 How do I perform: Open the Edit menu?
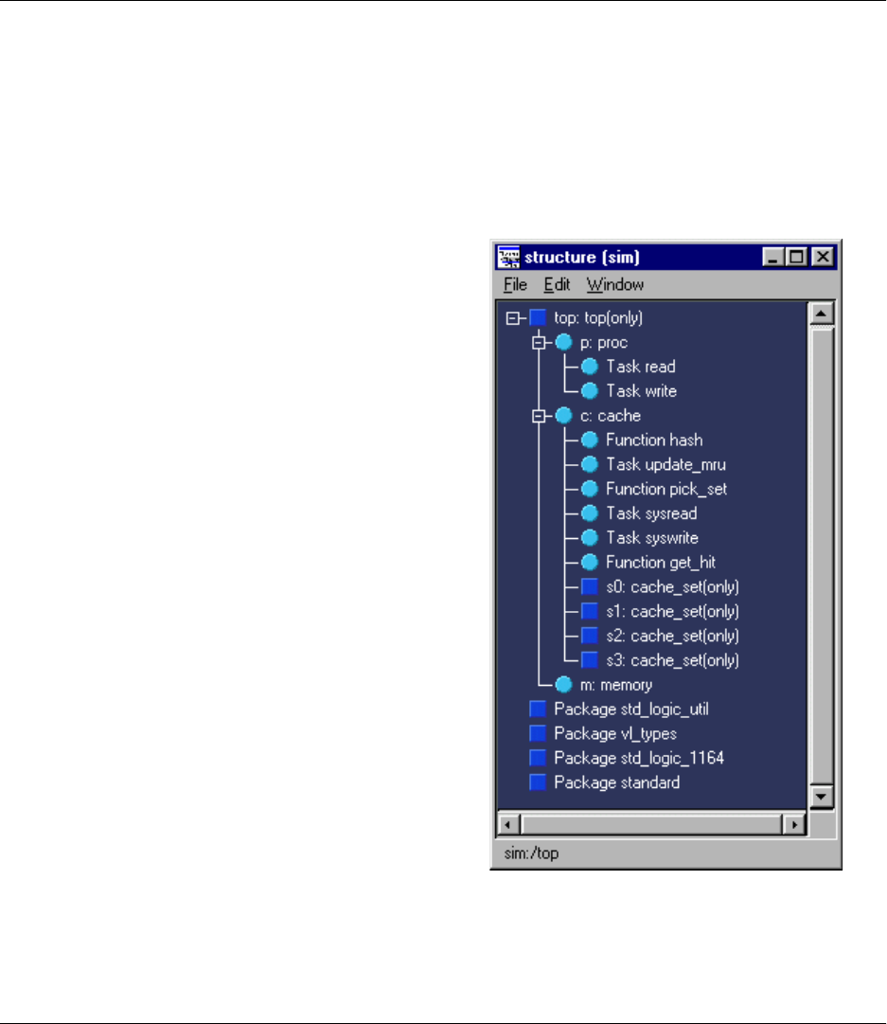557,285
